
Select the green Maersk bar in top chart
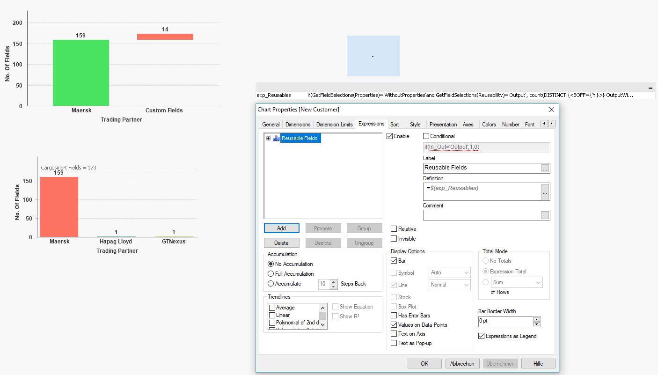81,73
